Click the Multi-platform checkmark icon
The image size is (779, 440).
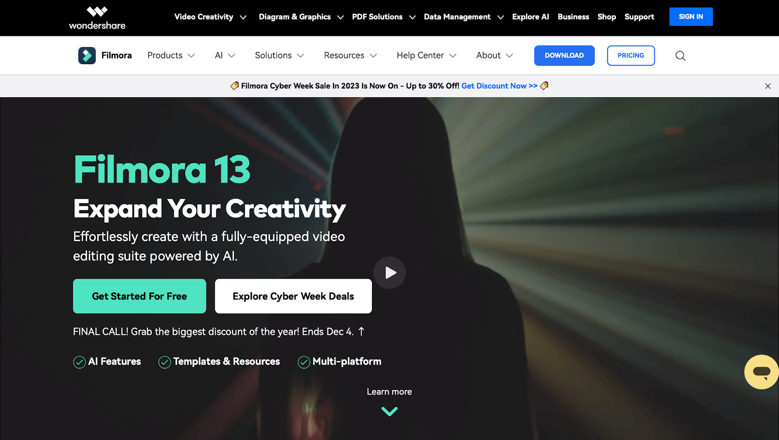pyautogui.click(x=304, y=362)
